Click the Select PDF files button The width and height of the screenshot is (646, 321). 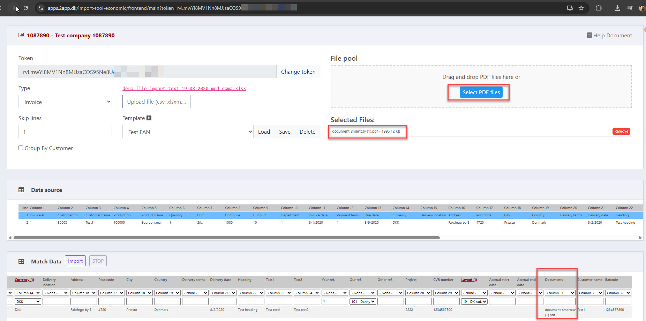[481, 92]
